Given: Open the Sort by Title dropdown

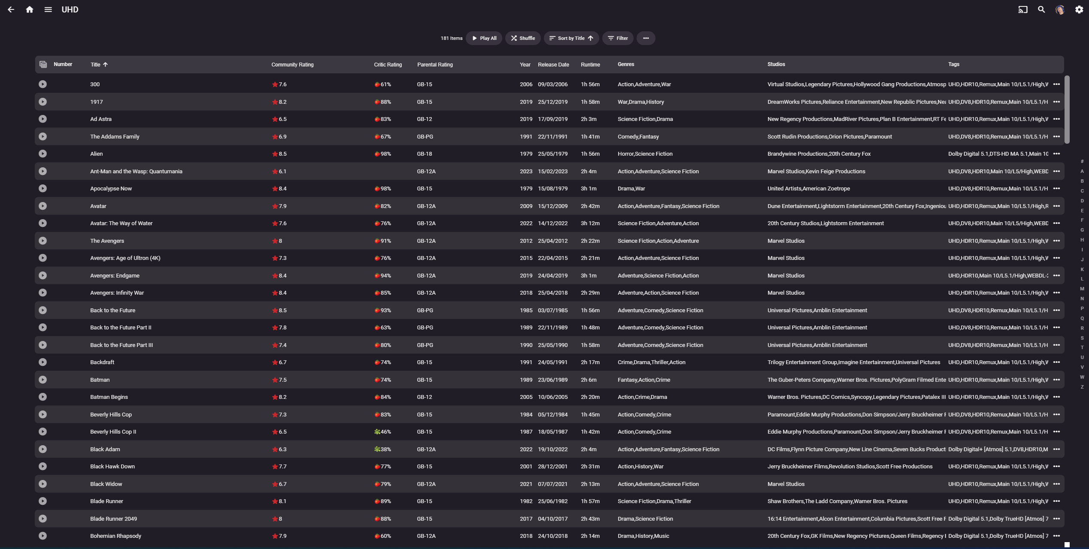Looking at the screenshot, I should [571, 38].
